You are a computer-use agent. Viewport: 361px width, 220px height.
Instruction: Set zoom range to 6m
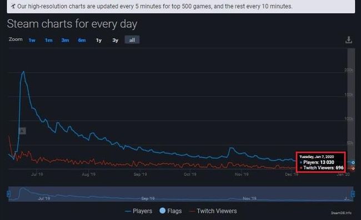coord(82,40)
